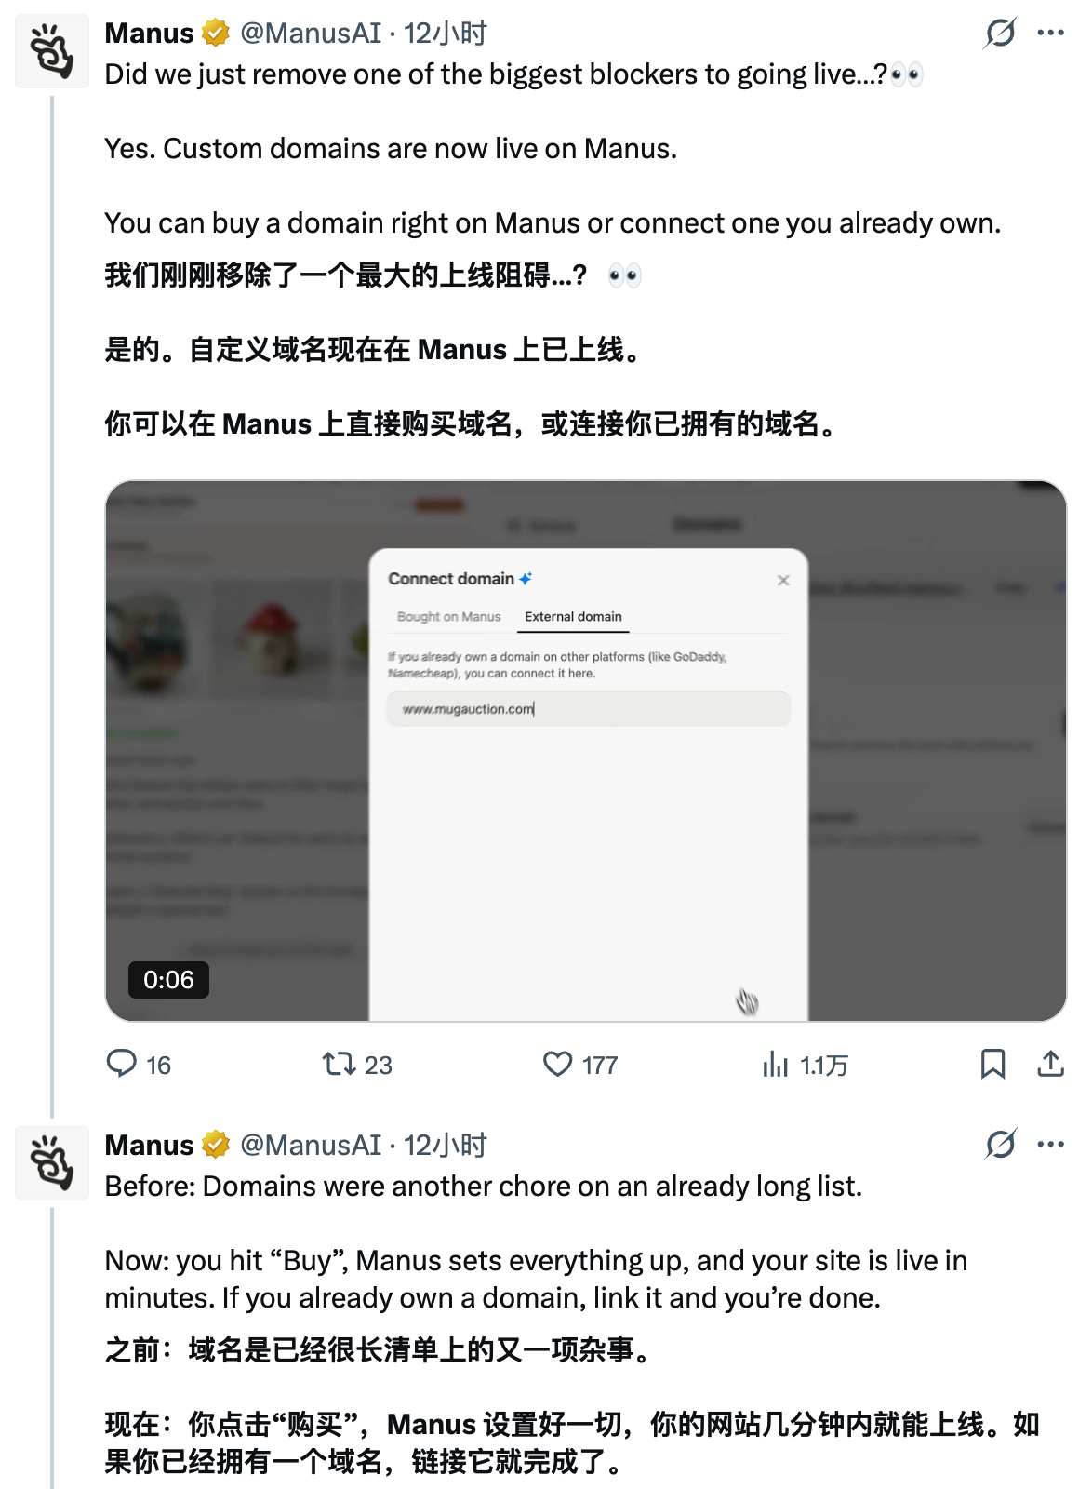Open view analytics showing 1.1万
1079x1489 pixels.
pyautogui.click(x=805, y=1064)
